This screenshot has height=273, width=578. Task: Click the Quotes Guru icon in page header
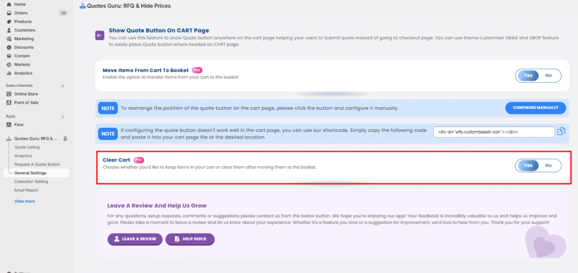coord(82,6)
